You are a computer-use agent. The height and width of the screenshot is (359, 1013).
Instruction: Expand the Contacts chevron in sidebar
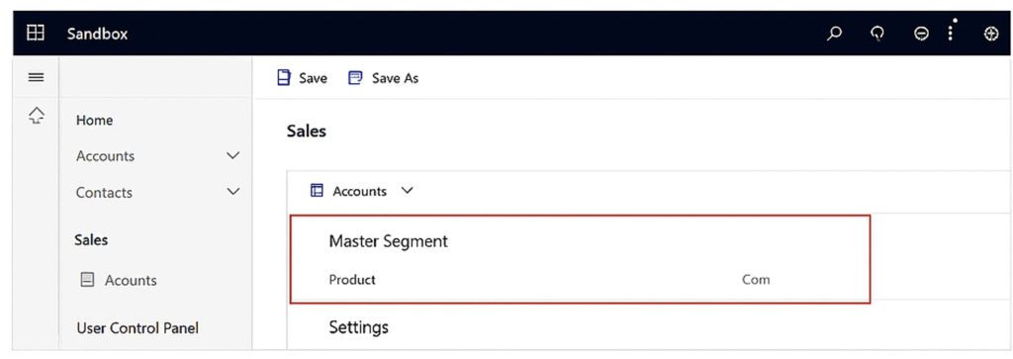tap(233, 192)
